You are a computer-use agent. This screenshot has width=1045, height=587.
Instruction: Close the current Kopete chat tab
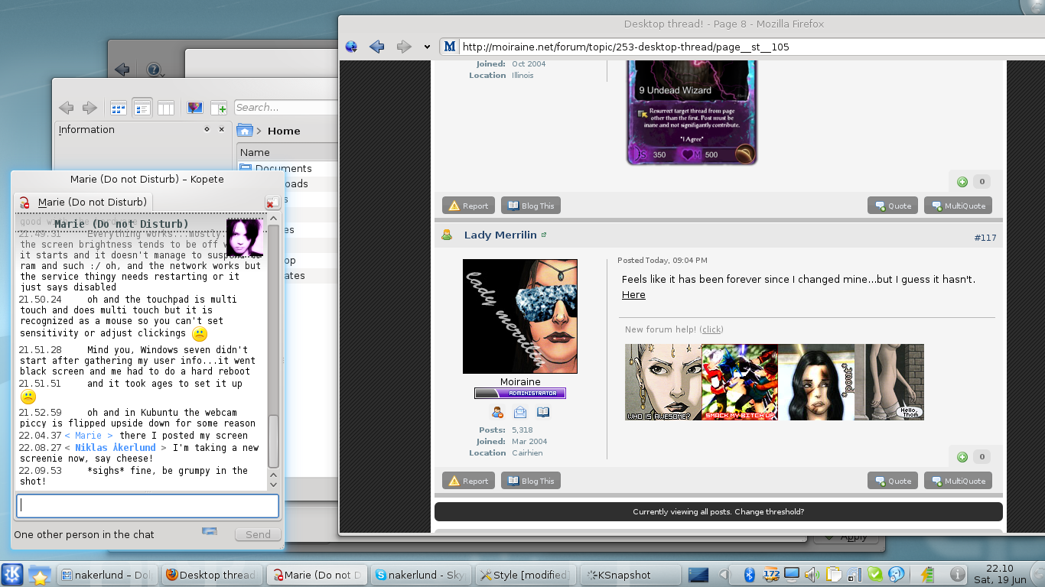coord(273,203)
